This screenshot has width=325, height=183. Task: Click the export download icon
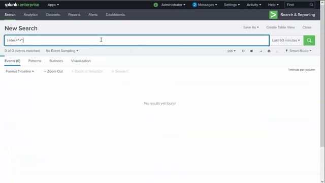pos(277,51)
